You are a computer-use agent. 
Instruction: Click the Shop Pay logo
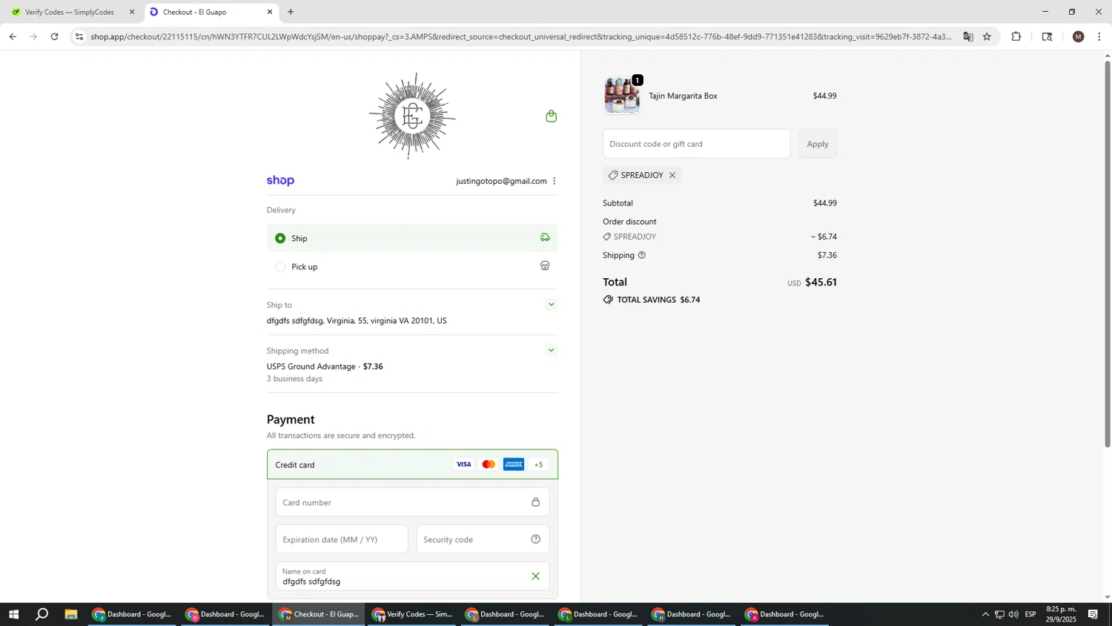[x=280, y=181]
